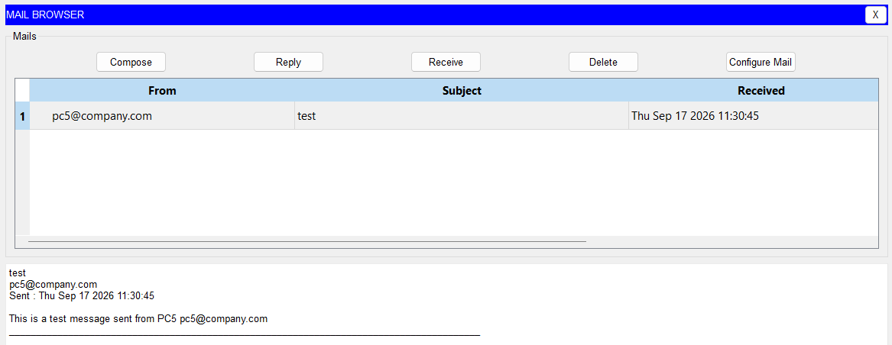Sort by the Received column header
Screen dimensions: 892x345
coord(754,90)
